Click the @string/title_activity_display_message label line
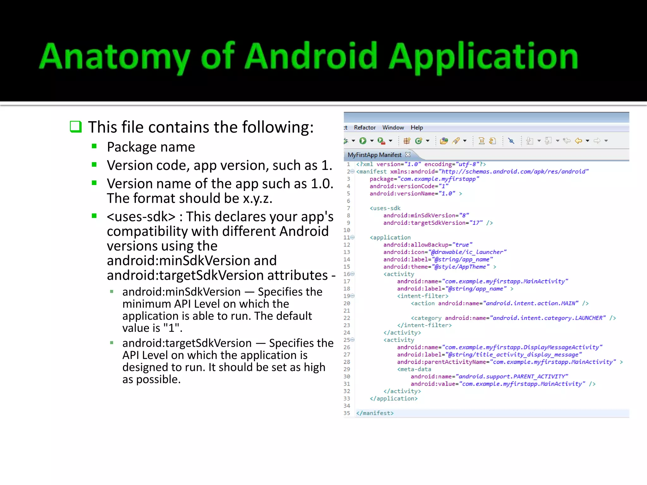647x485 pixels. pyautogui.click(x=489, y=355)
